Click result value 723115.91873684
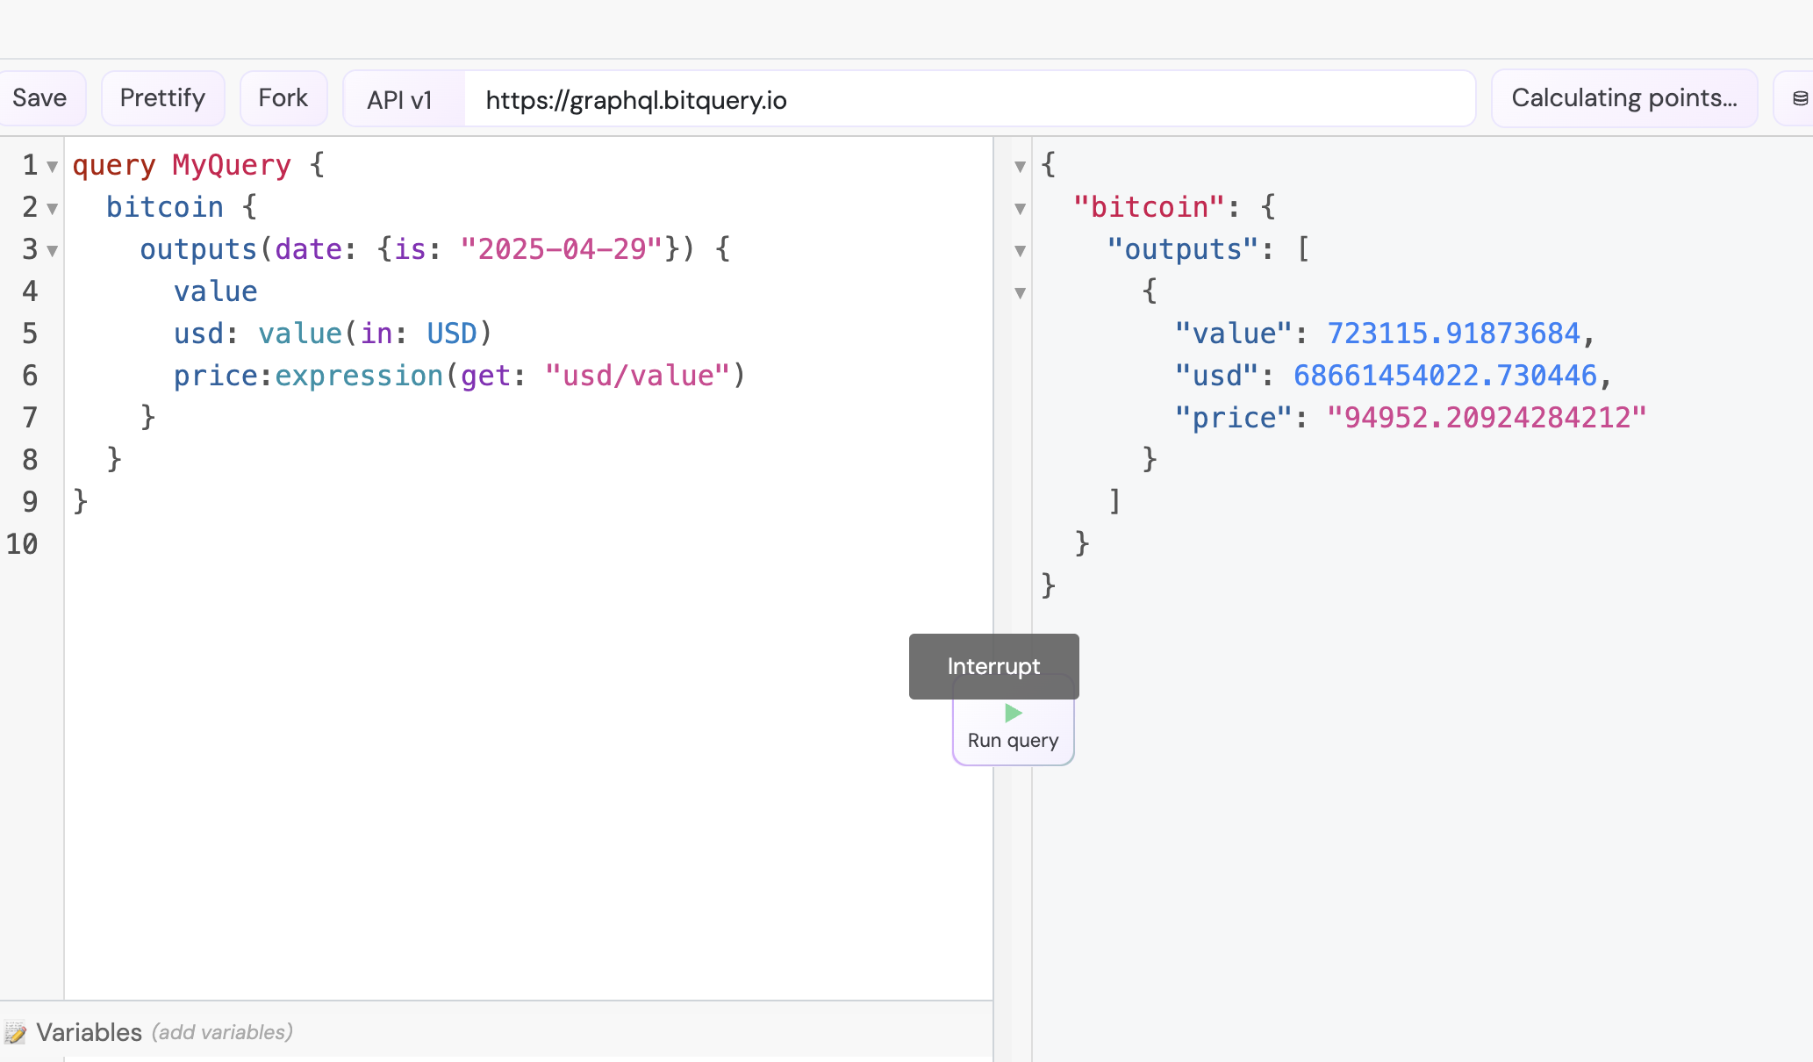The width and height of the screenshot is (1813, 1062). point(1453,334)
